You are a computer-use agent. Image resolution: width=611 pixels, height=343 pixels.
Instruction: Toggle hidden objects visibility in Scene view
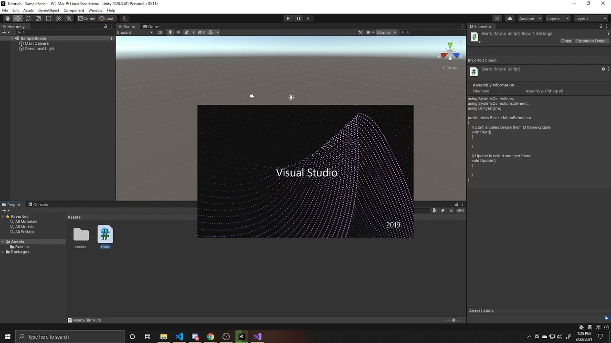click(x=202, y=32)
